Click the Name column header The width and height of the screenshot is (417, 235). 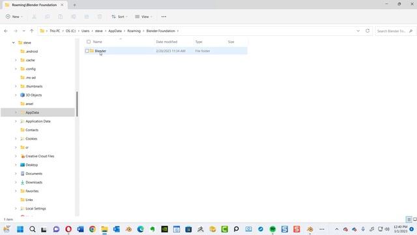pos(98,42)
